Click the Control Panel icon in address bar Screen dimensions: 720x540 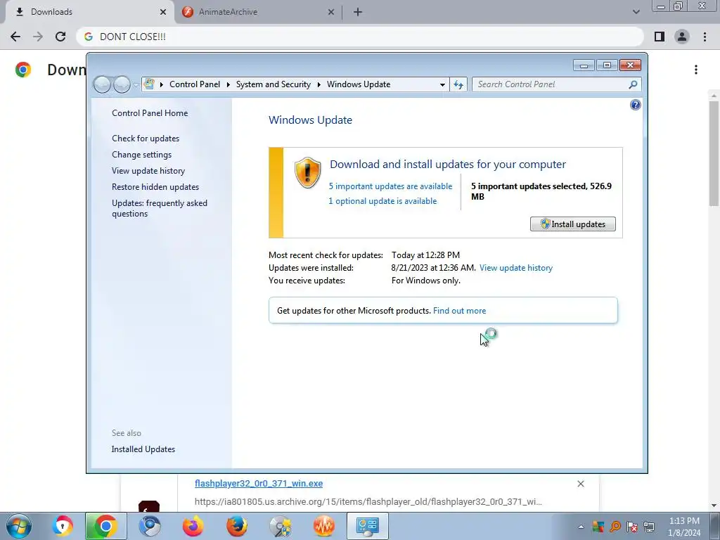(x=149, y=84)
